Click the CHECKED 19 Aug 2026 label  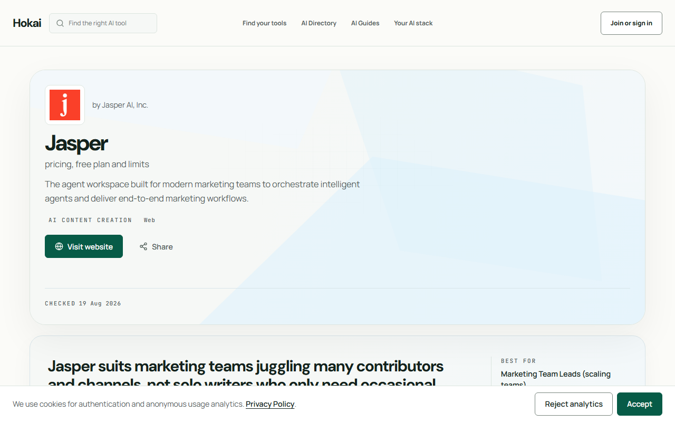[83, 303]
